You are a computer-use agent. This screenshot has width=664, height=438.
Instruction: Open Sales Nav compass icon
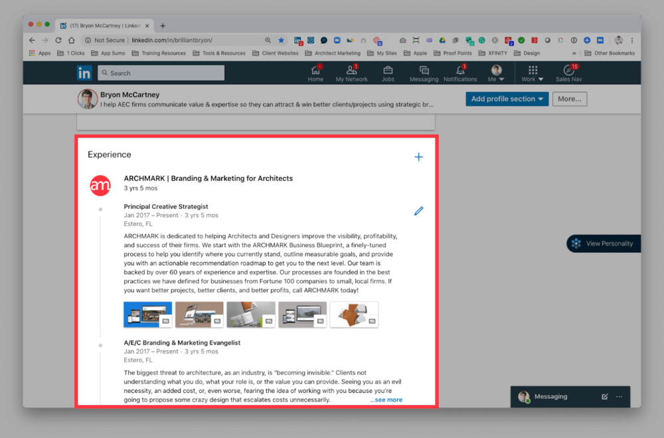coord(569,73)
